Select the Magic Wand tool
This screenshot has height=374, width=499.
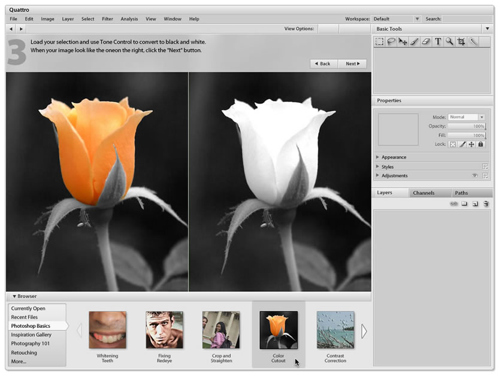click(x=473, y=42)
